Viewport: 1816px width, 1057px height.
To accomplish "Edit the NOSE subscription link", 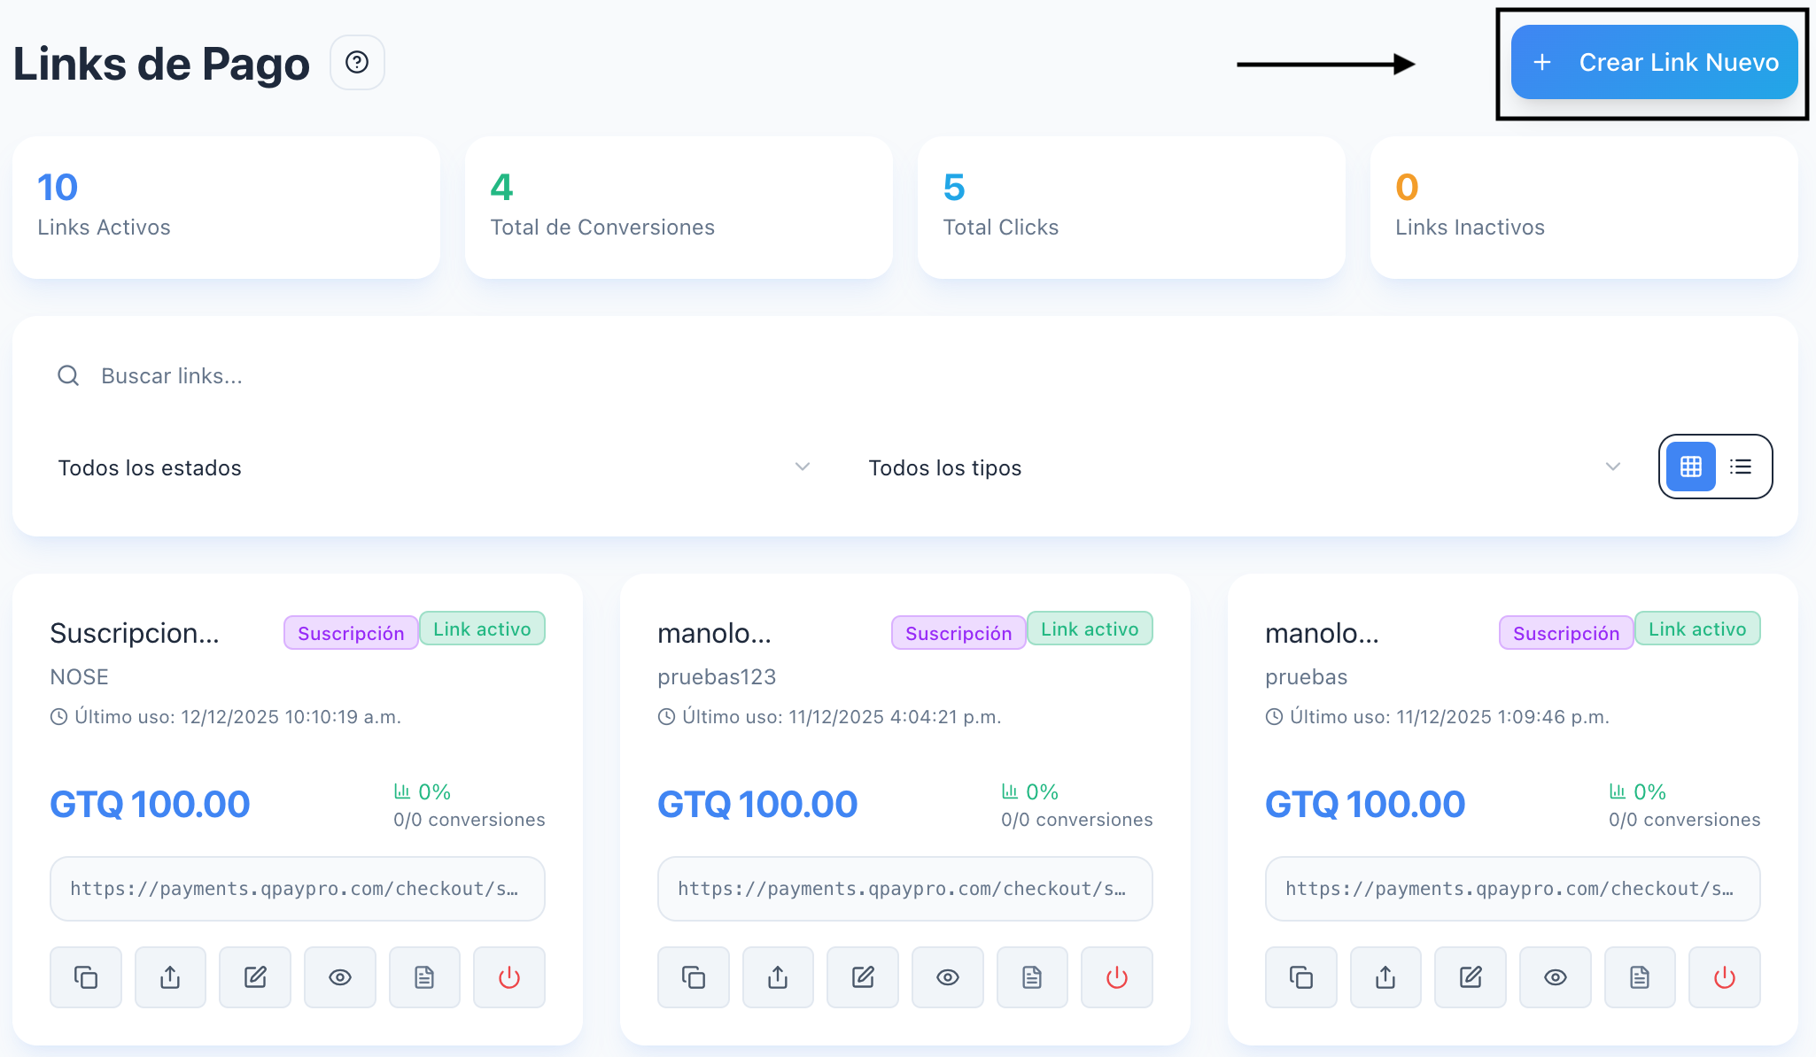I will click(x=255, y=977).
